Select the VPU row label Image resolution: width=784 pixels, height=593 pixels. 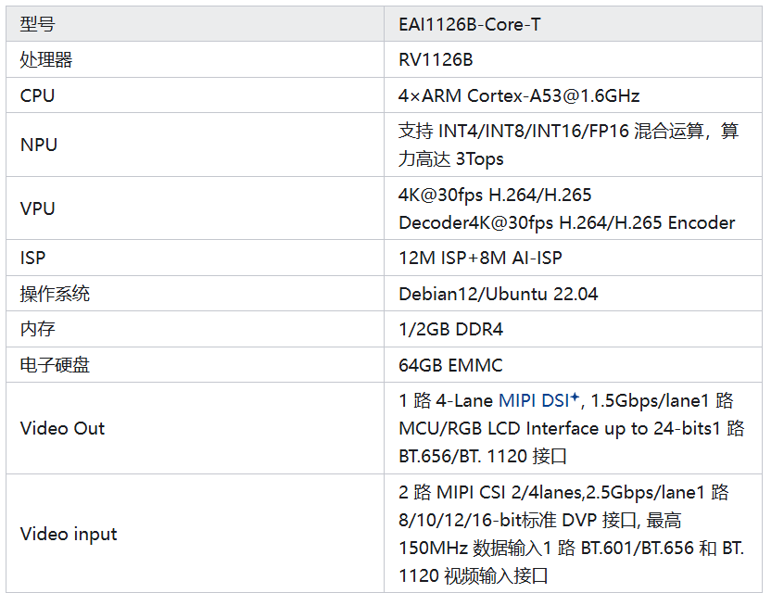tap(37, 208)
